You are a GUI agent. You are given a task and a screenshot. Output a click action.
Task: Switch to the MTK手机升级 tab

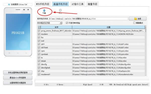pos(43,4)
